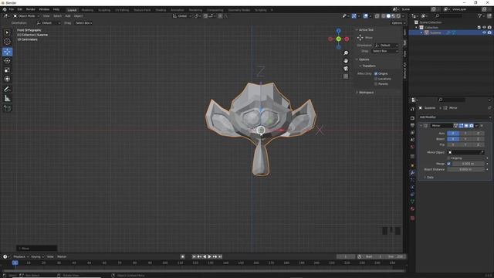Click the Bisect Distance value field

(x=465, y=169)
